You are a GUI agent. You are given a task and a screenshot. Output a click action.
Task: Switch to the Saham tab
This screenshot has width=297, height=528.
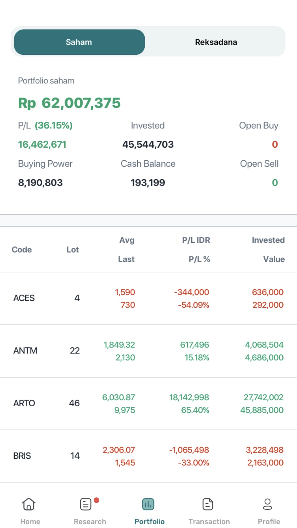point(79,42)
